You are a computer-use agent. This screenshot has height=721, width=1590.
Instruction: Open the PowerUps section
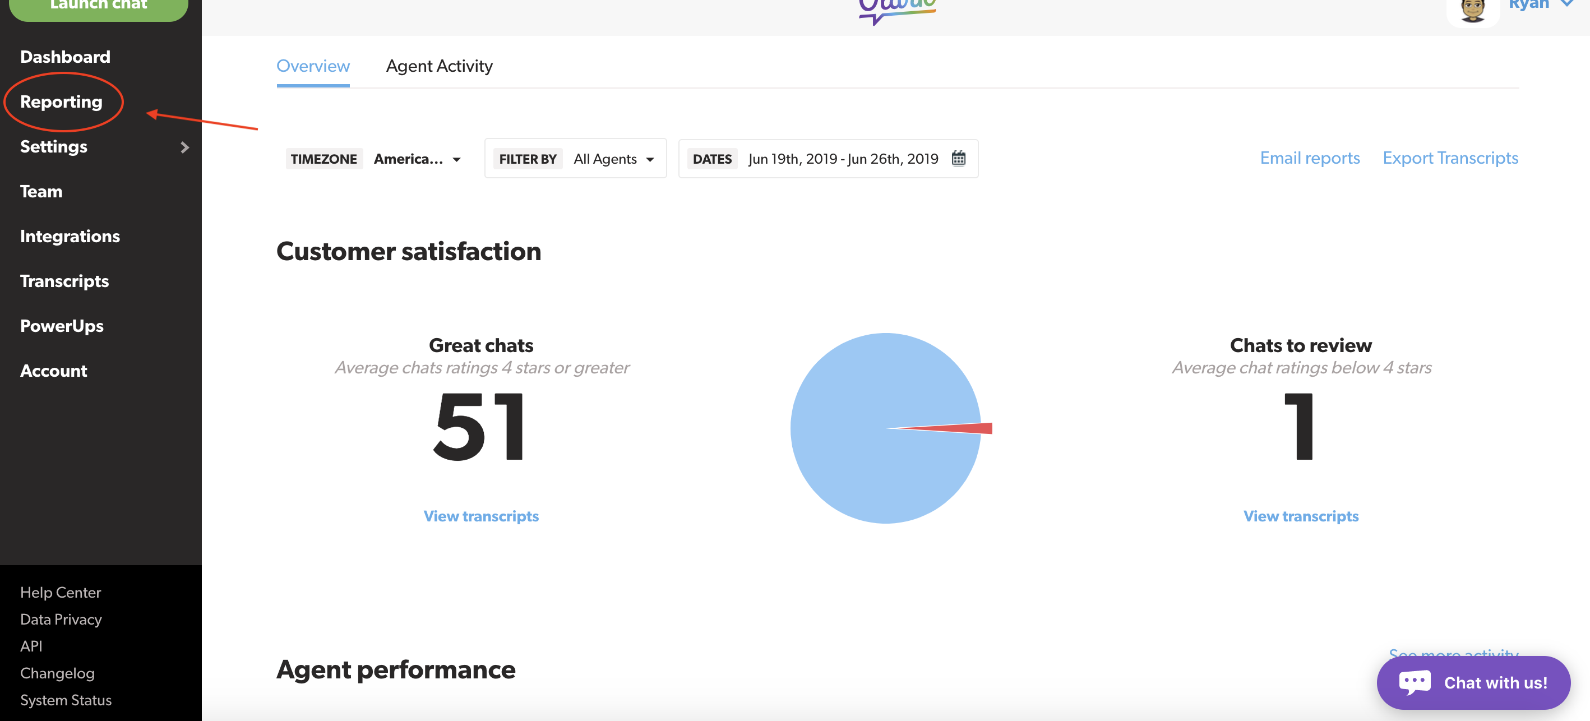point(62,326)
